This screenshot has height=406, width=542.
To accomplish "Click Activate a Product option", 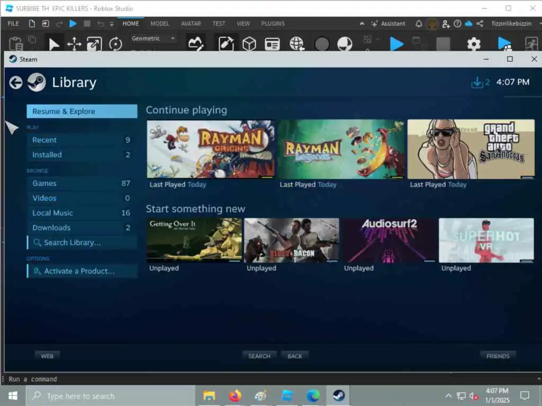I will 82,271.
